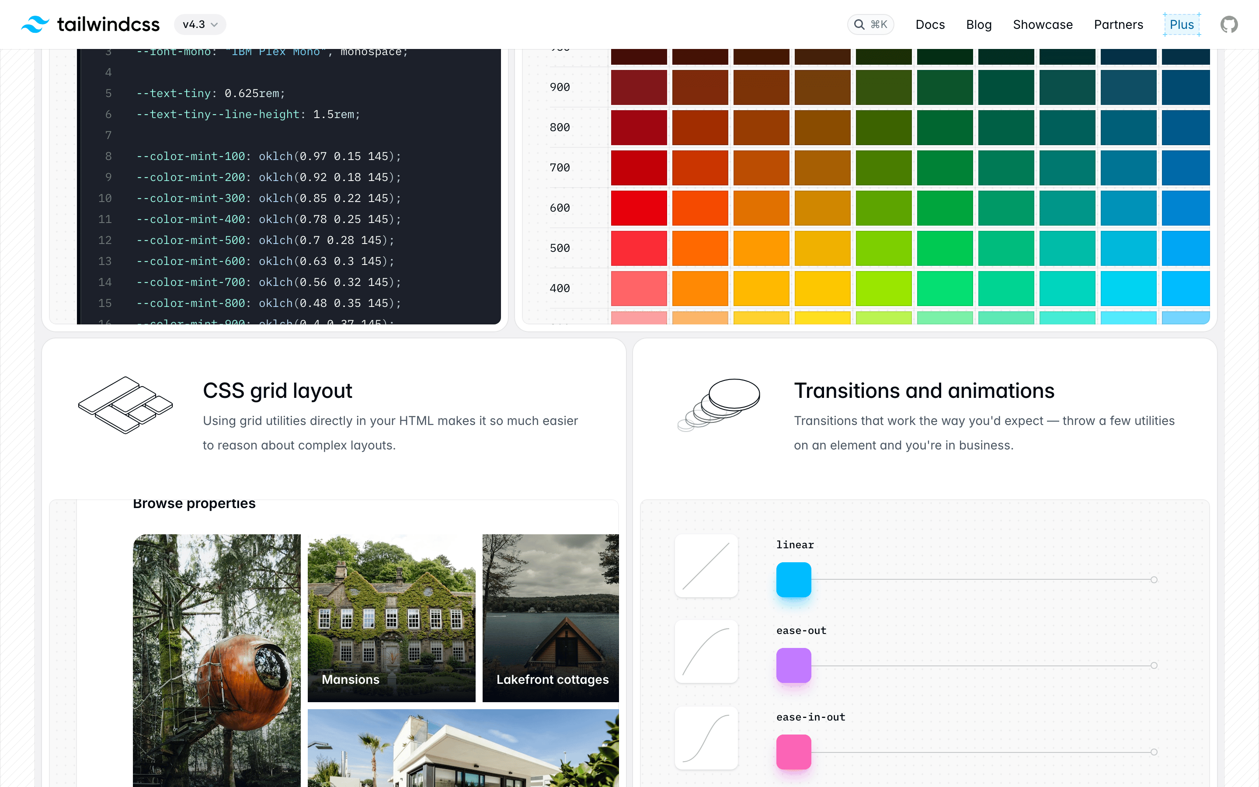Click the Tailwind CSS logo
The height and width of the screenshot is (787, 1259).
coord(90,24)
